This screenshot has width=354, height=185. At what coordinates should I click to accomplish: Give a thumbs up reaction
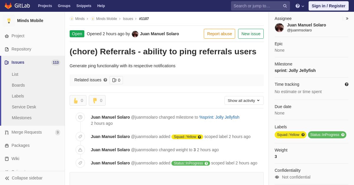pyautogui.click(x=78, y=100)
